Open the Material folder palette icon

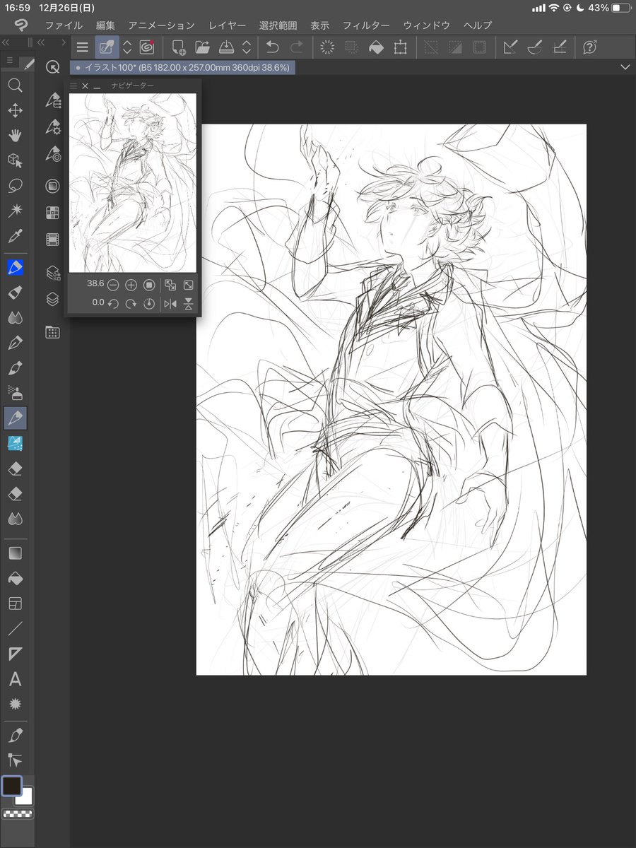coord(52,332)
